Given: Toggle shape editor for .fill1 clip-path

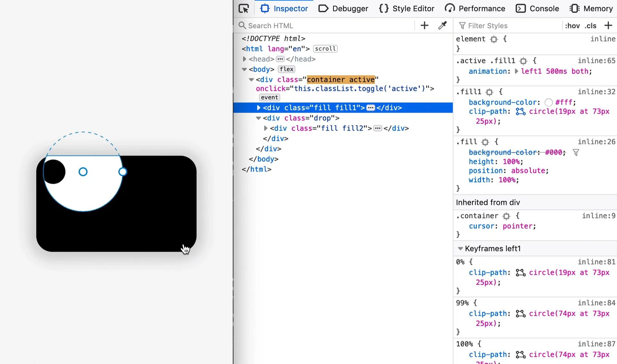Looking at the screenshot, I should click(x=520, y=111).
